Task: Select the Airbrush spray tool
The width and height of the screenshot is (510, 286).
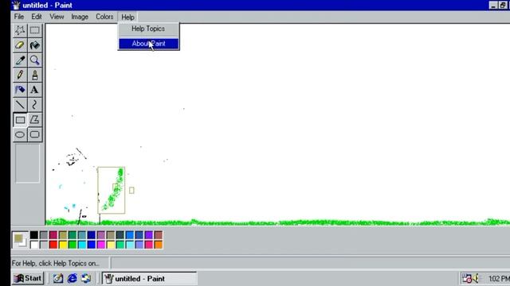Action: pos(20,90)
